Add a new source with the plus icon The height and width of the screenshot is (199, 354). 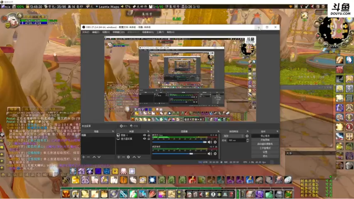coord(119,157)
